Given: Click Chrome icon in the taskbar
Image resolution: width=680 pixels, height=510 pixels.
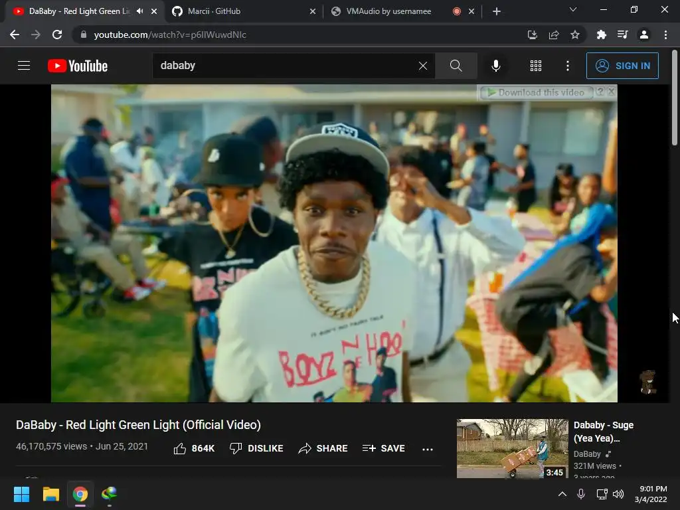Looking at the screenshot, I should (80, 494).
